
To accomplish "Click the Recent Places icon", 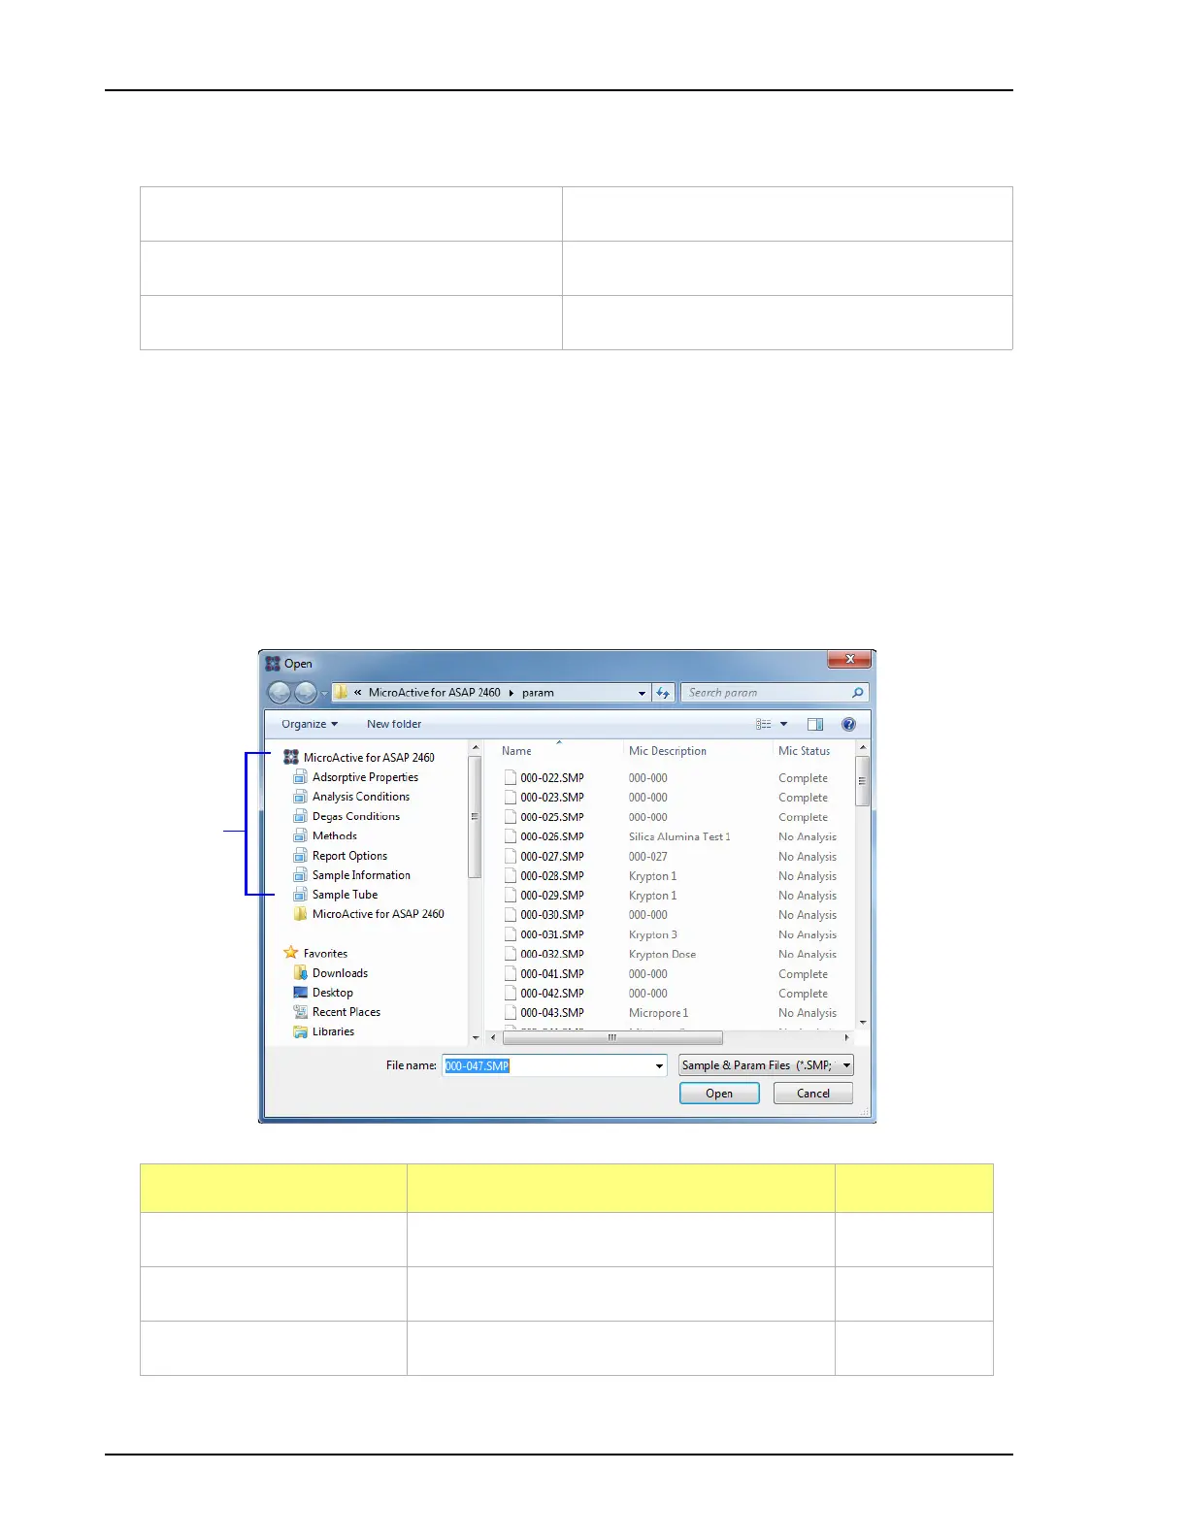I will [x=301, y=1012].
